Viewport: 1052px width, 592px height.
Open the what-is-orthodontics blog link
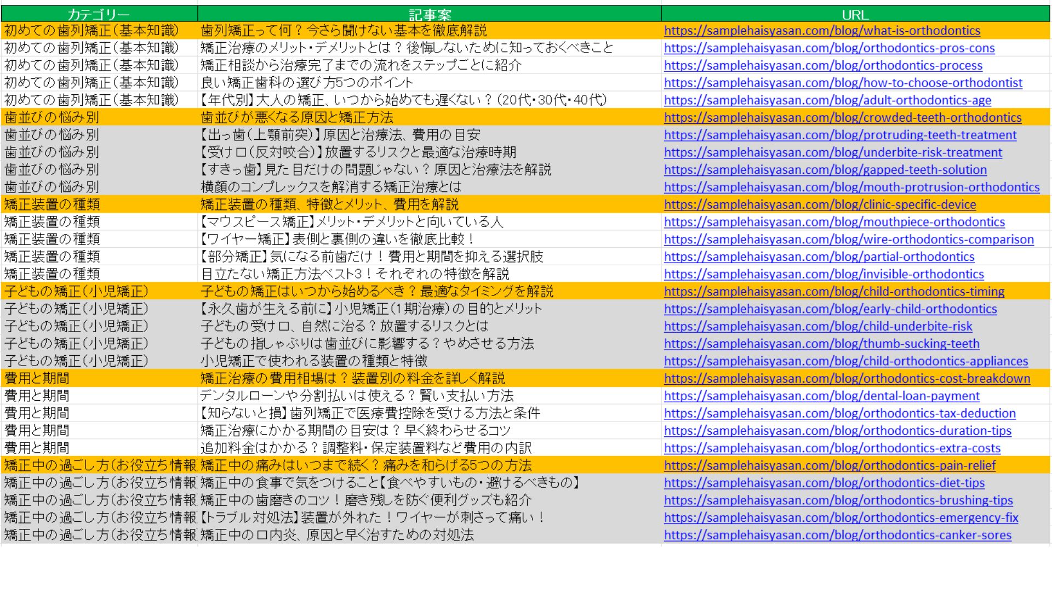coord(822,31)
